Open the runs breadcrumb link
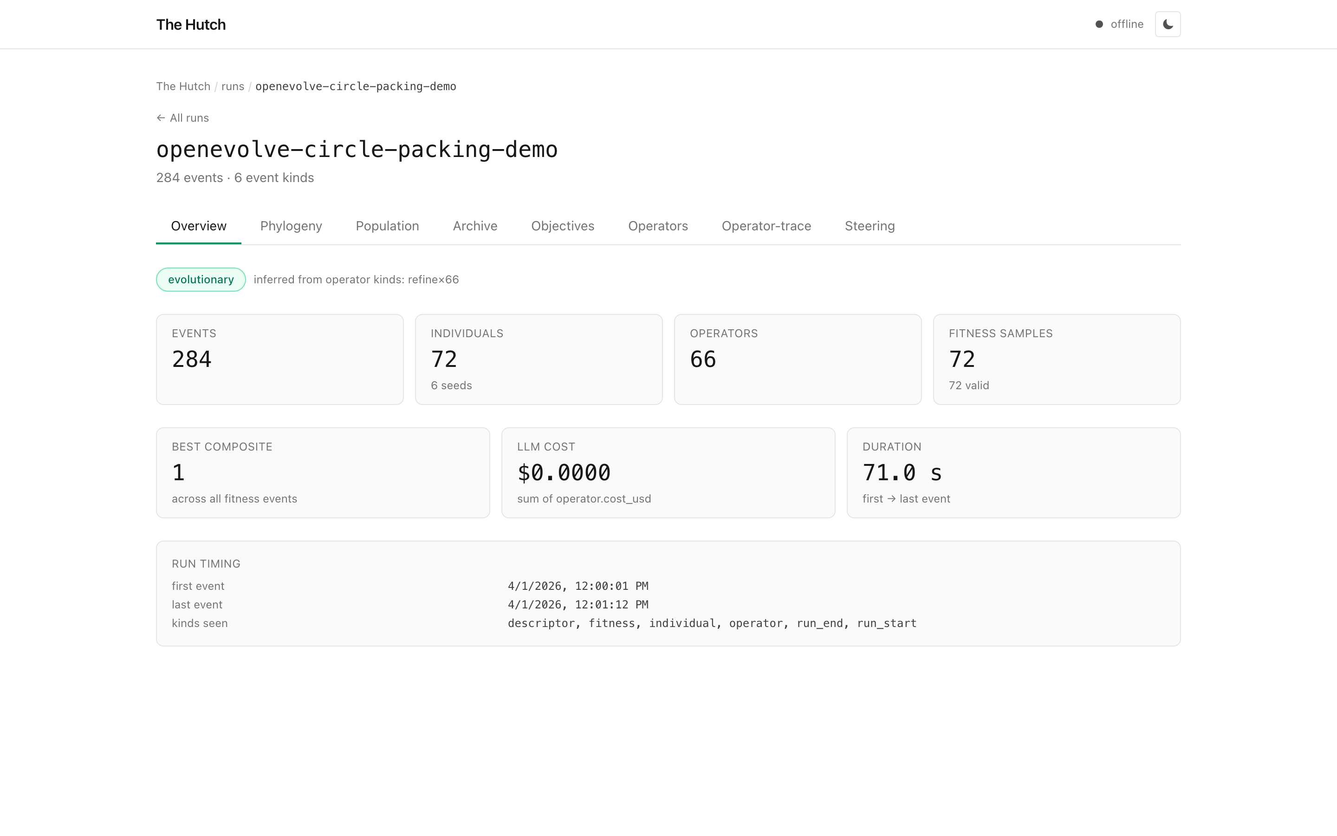Viewport: 1337px width, 836px height. coord(233,86)
